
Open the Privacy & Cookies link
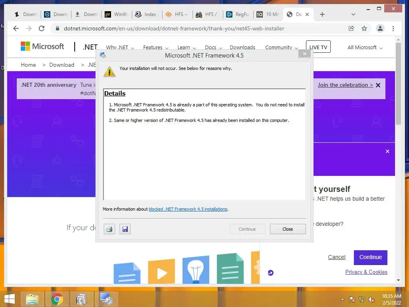366,272
